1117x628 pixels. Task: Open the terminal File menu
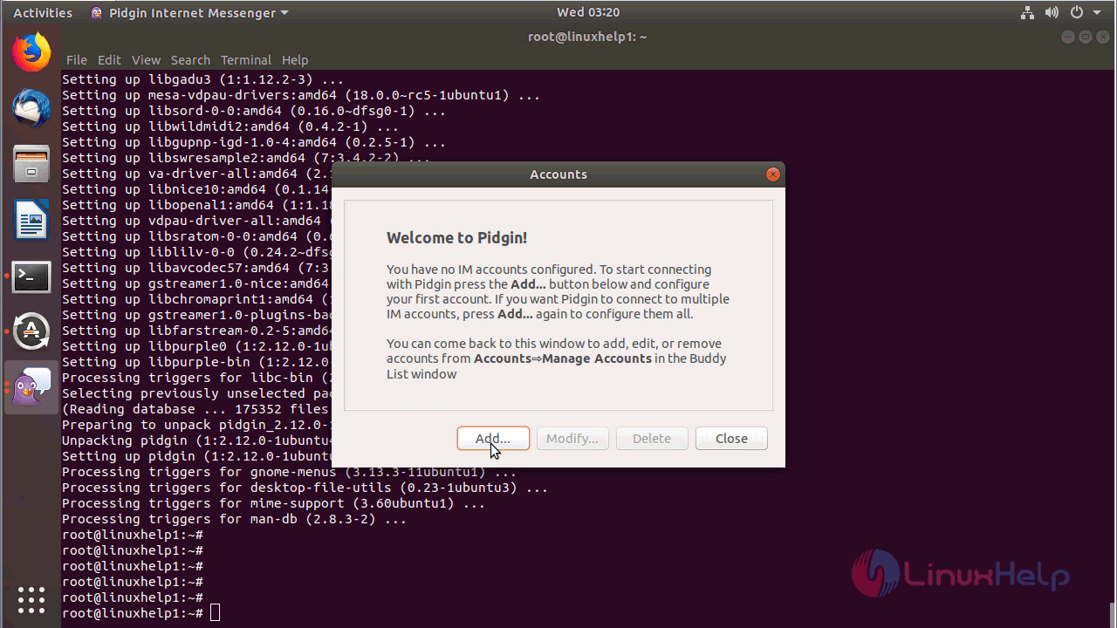pos(77,60)
